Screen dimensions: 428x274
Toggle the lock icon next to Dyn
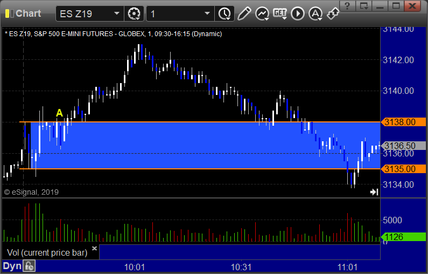pos(29,266)
